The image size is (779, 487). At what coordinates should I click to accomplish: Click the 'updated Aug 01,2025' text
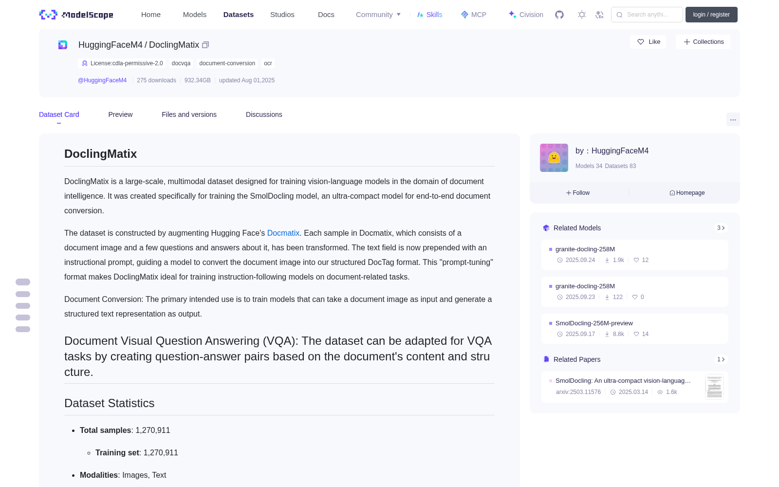click(x=247, y=80)
